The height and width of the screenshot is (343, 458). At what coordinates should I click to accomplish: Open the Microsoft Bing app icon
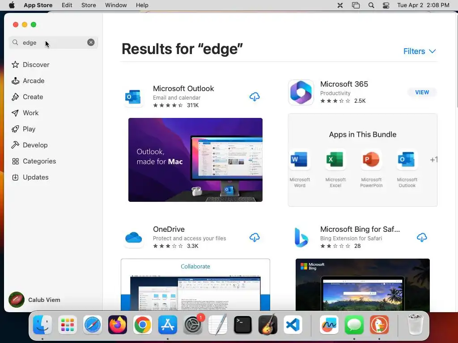(301, 238)
